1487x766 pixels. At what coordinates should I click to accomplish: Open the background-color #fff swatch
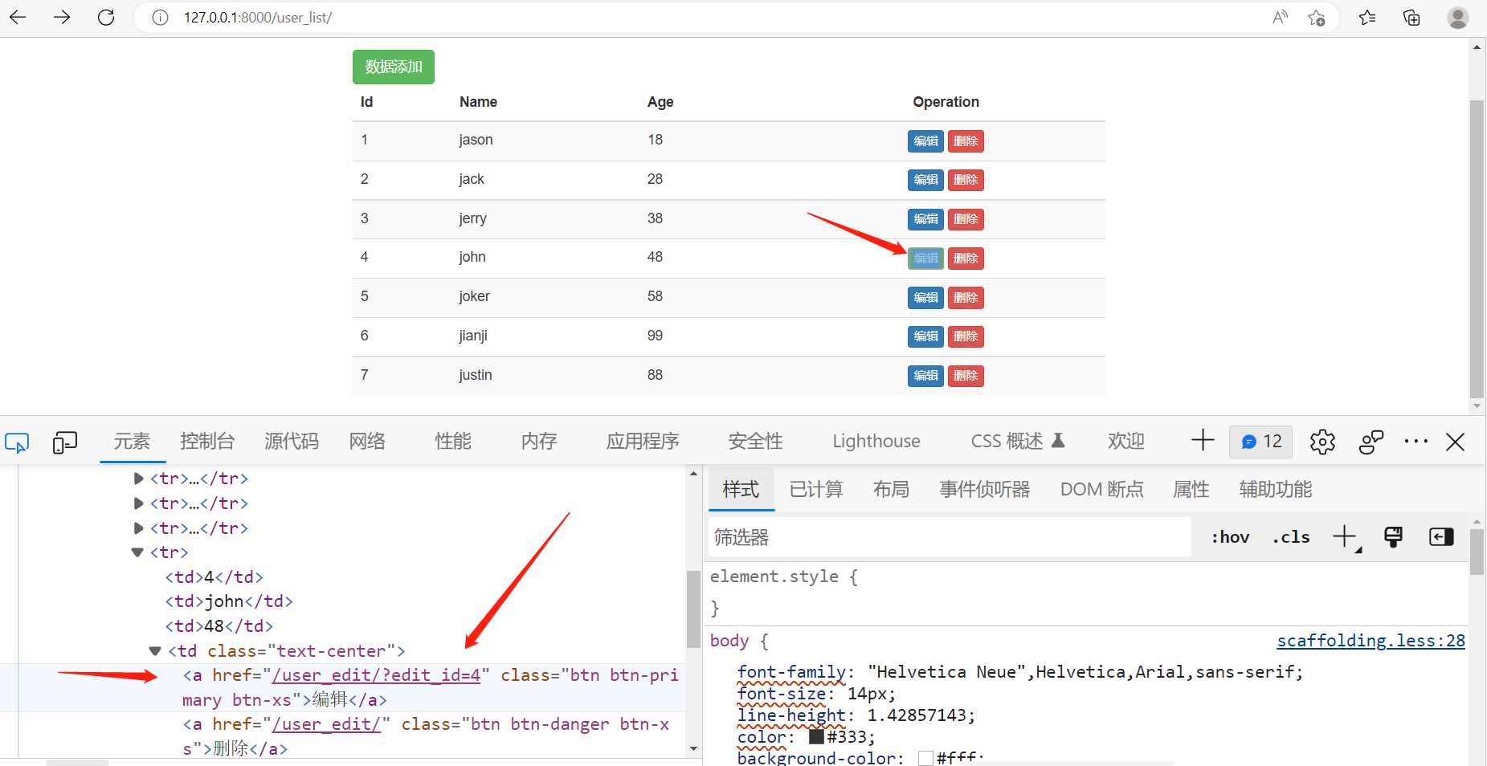coord(925,758)
